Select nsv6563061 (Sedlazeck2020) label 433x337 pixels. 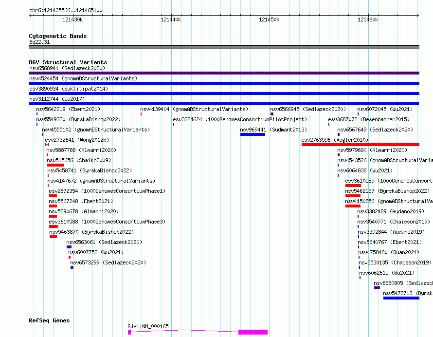click(104, 242)
